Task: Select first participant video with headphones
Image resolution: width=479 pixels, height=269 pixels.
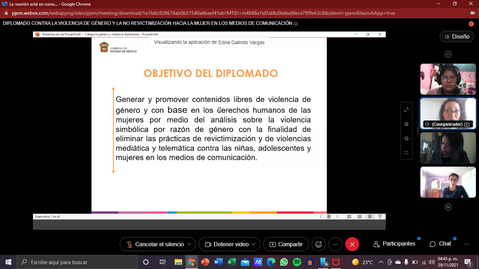Action: (x=448, y=79)
